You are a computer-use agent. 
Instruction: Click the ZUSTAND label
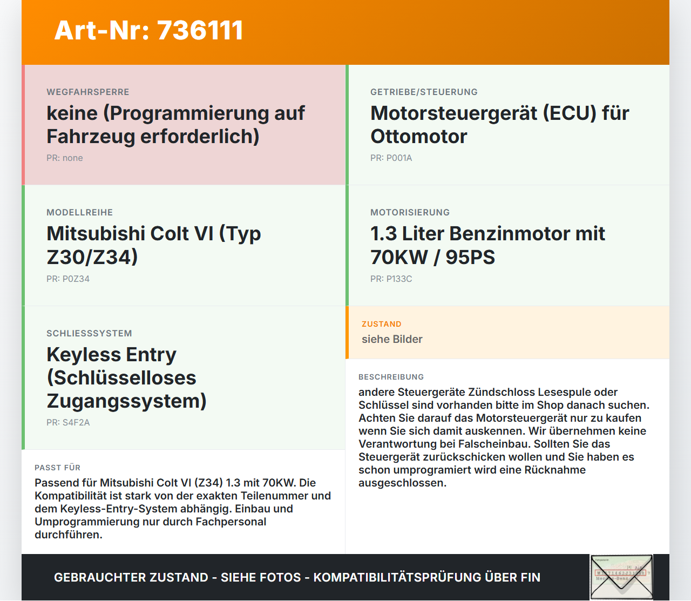pos(382,325)
